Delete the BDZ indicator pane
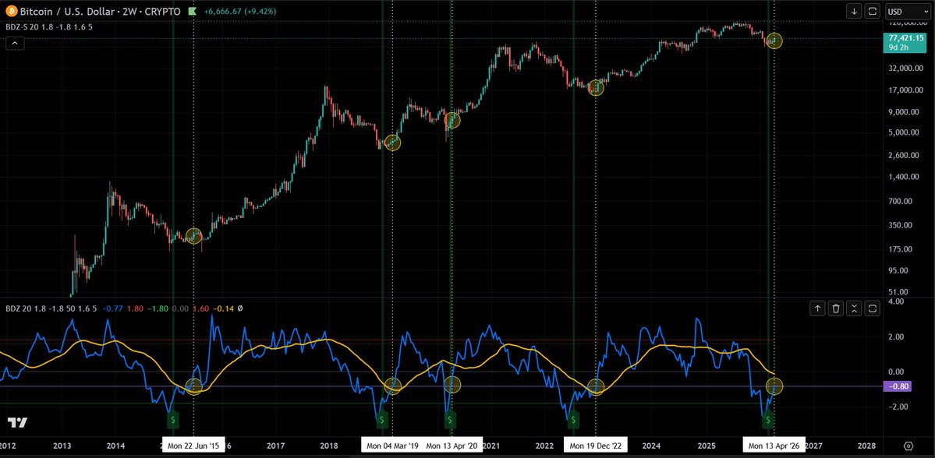The height and width of the screenshot is (458, 935). pos(836,308)
